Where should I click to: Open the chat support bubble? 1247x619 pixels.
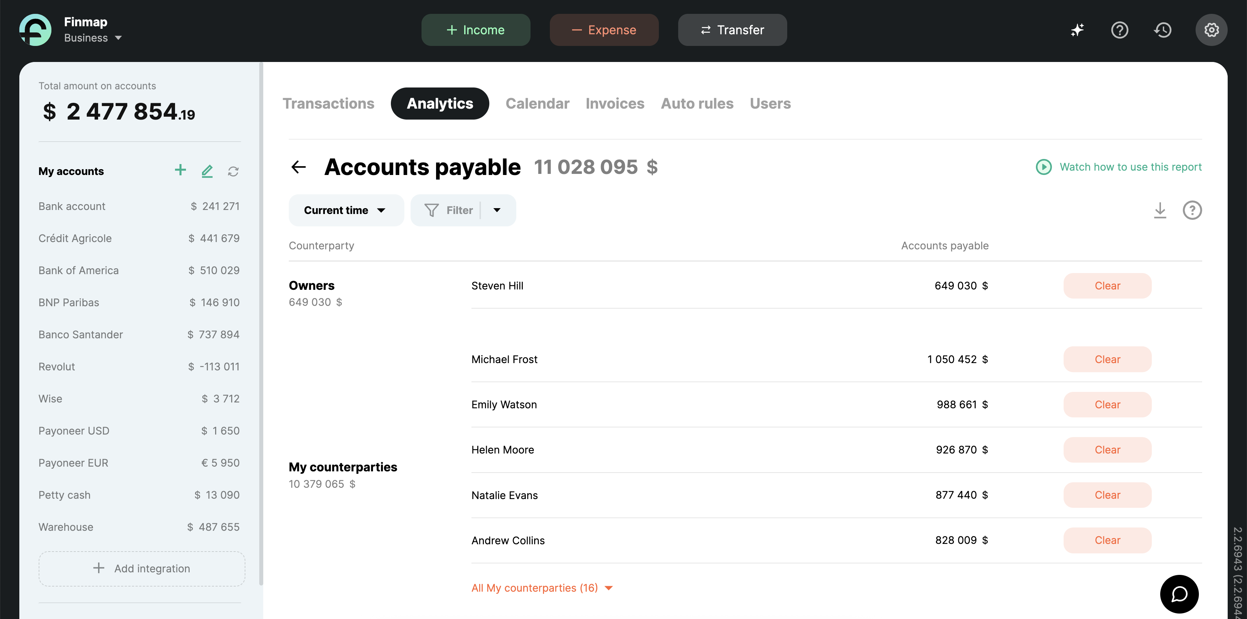[1179, 594]
